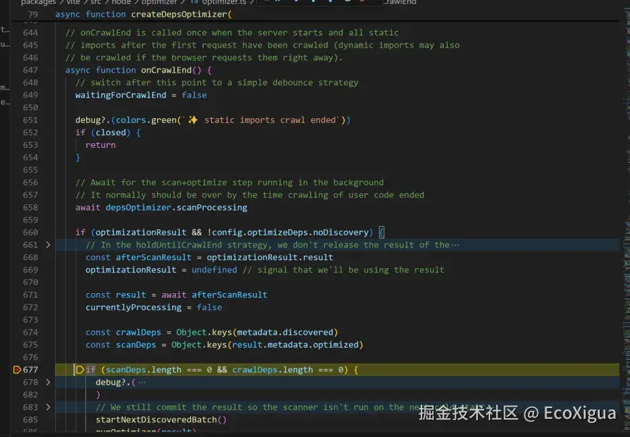
Task: Click 'afterScanResult' declaration on line 668
Action: click(x=153, y=257)
